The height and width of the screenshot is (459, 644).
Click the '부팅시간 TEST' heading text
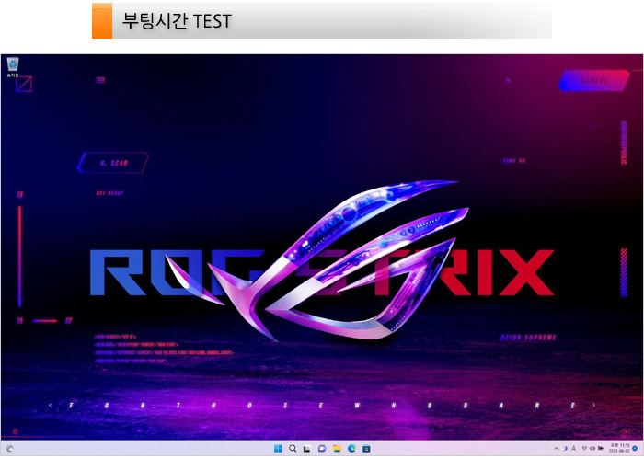(x=177, y=19)
